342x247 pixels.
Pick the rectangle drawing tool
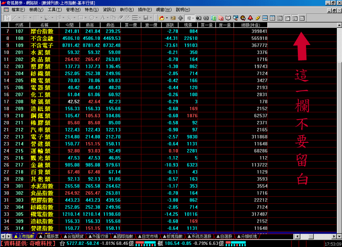pyautogui.click(x=80, y=18)
